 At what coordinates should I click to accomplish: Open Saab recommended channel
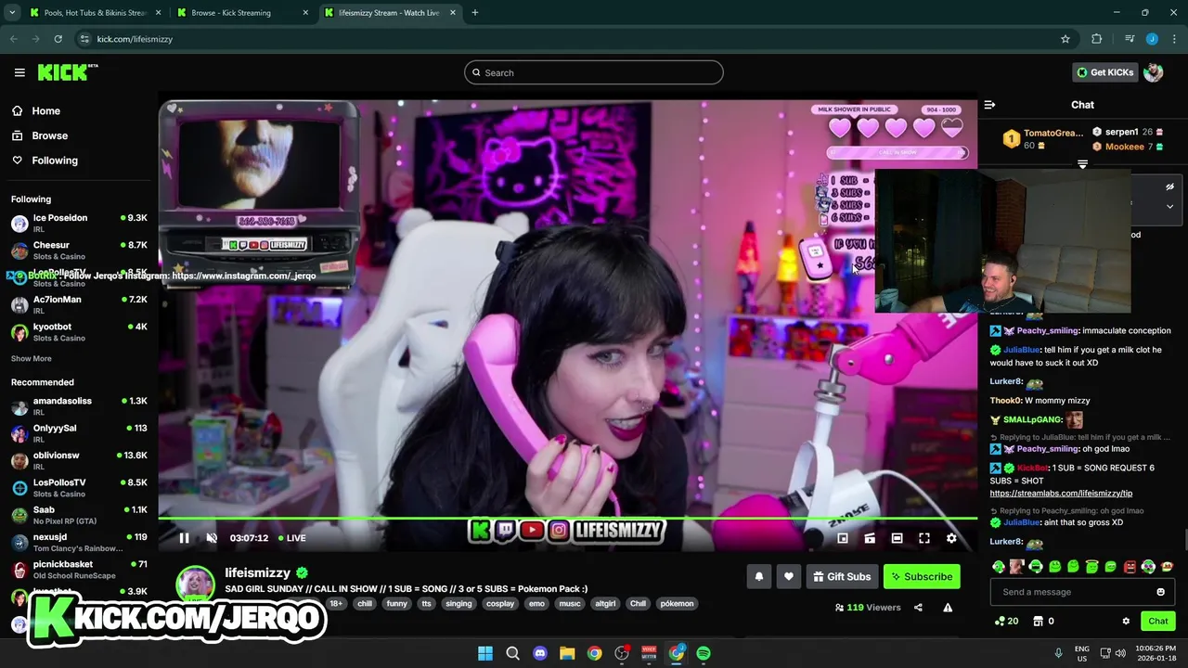[x=79, y=515]
